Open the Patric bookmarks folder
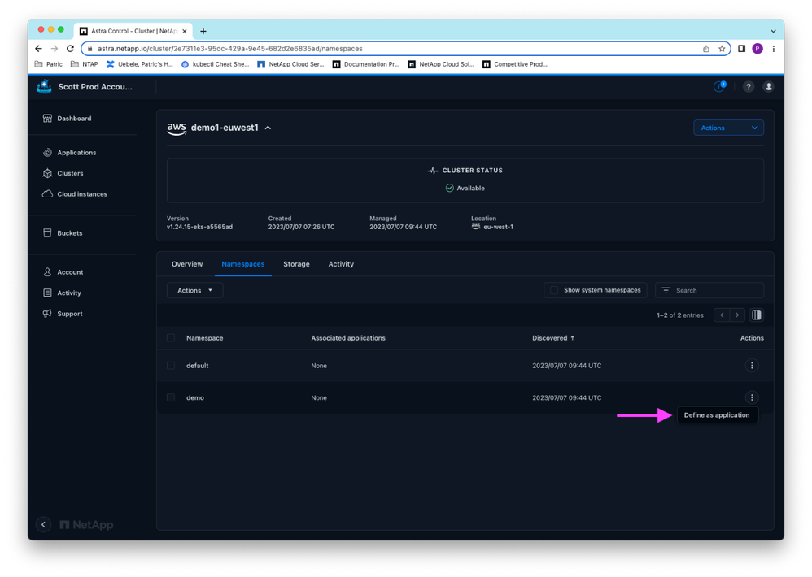812x577 pixels. [x=48, y=64]
